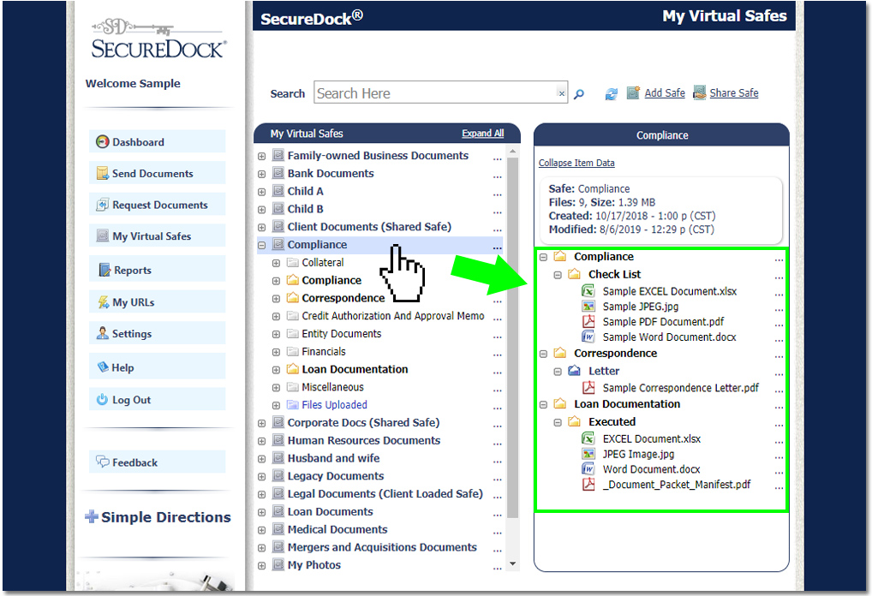Open Request Documents in sidebar
The height and width of the screenshot is (596, 872).
coord(158,205)
